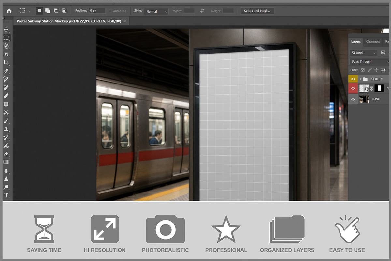Click the swap width and height arrows

pyautogui.click(x=202, y=11)
